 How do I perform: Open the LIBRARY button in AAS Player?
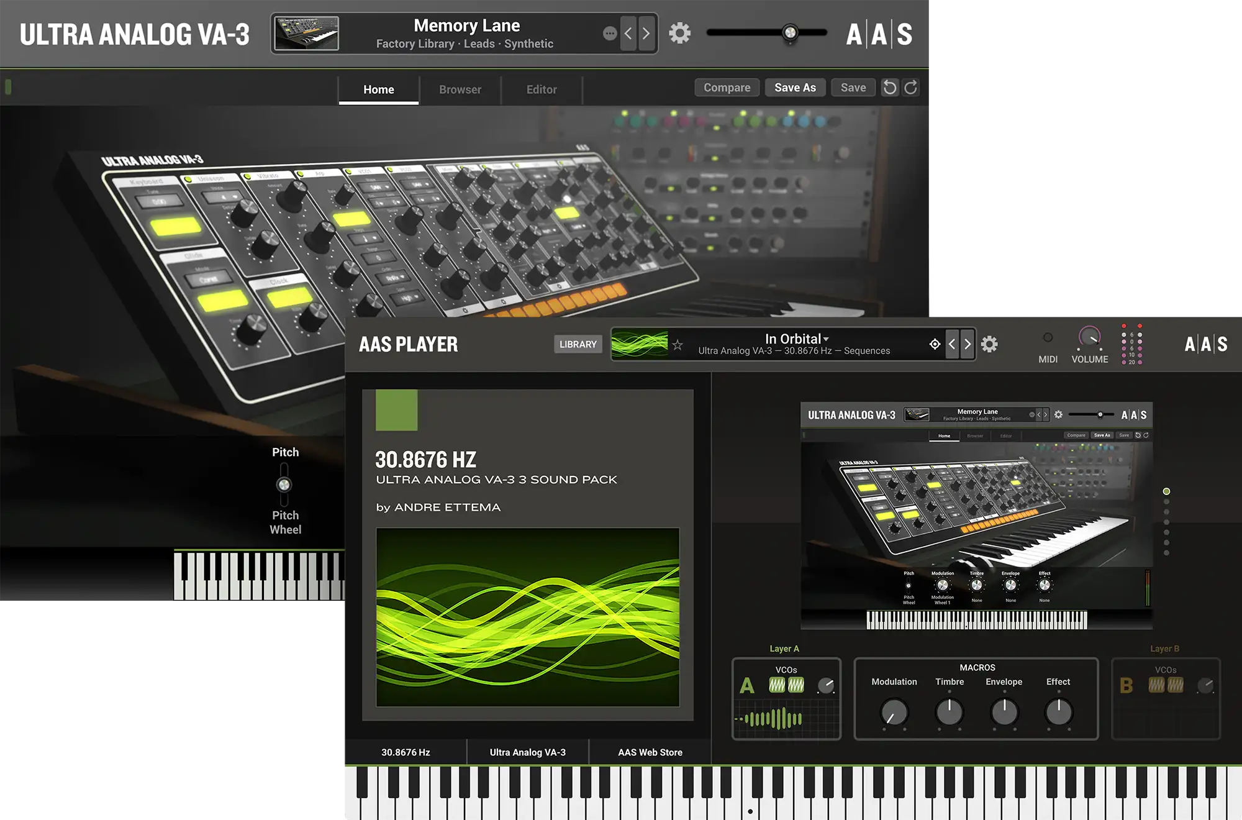point(578,344)
